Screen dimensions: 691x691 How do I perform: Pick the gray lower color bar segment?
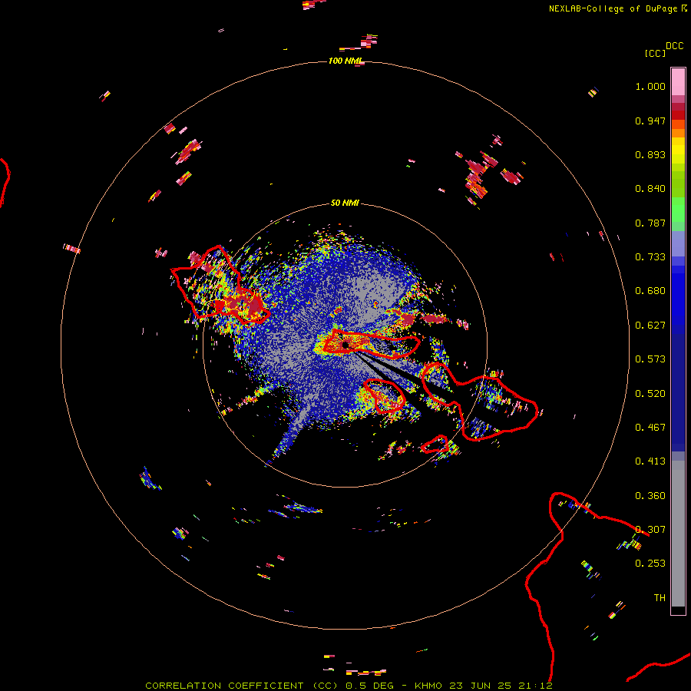(678, 534)
